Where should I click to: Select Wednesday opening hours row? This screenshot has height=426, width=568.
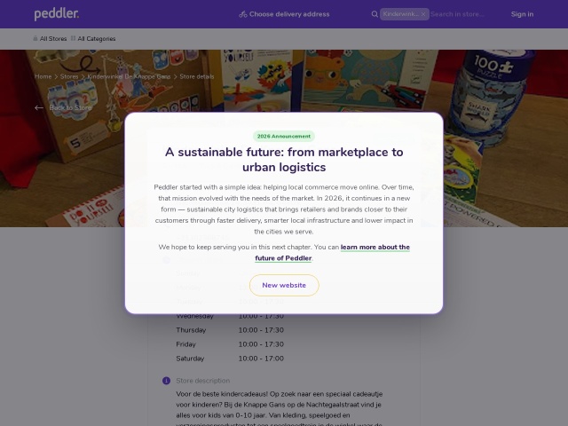coord(230,316)
